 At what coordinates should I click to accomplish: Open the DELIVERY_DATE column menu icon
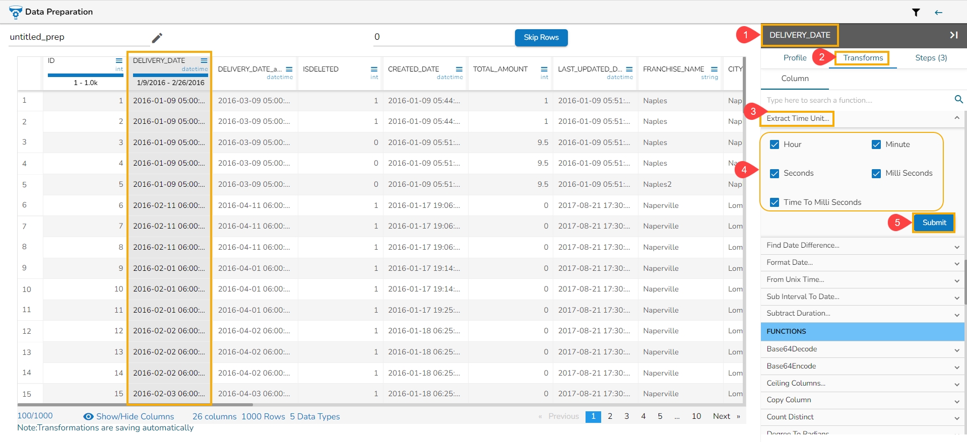tap(204, 60)
